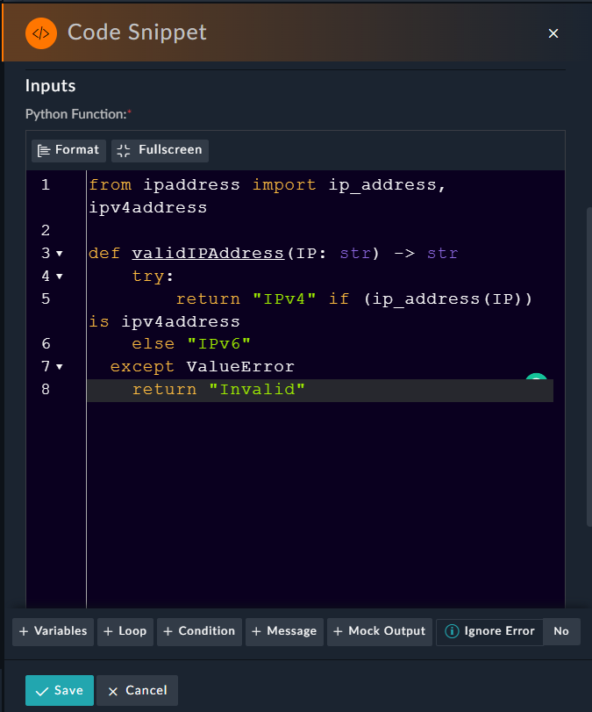Click the green circular badge in editor
The image size is (592, 712).
click(x=536, y=378)
